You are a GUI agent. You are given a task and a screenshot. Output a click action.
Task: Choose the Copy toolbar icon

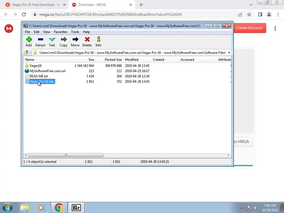[x=64, y=42]
